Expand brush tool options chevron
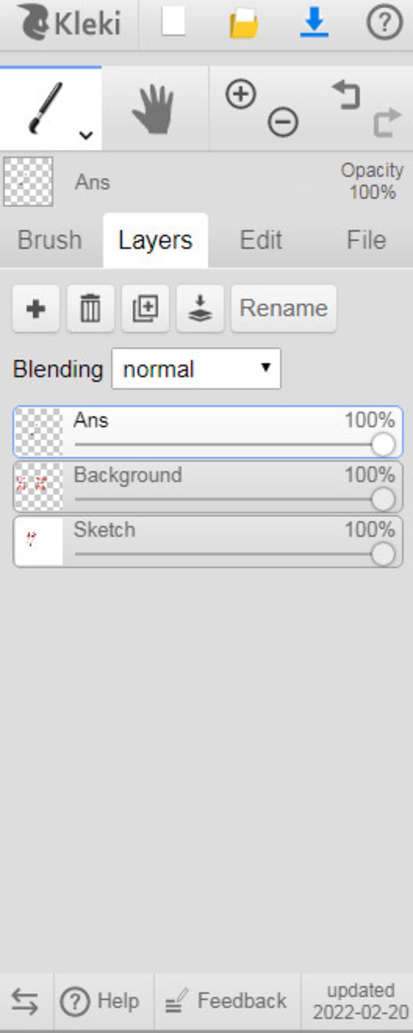The image size is (413, 1033). (86, 135)
